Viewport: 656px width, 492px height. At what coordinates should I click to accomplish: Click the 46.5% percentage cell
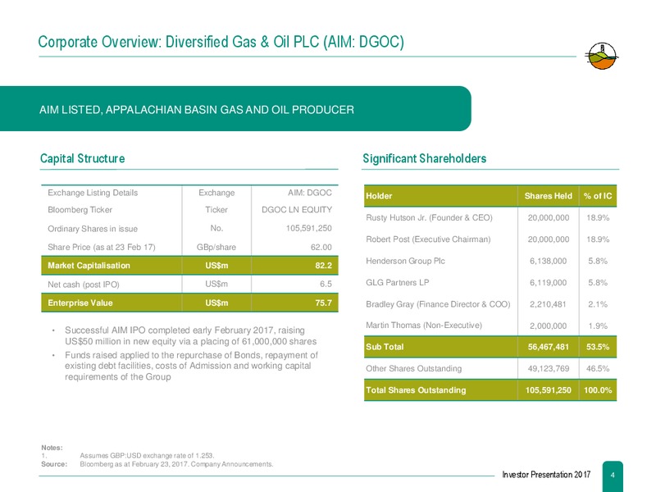(x=598, y=368)
